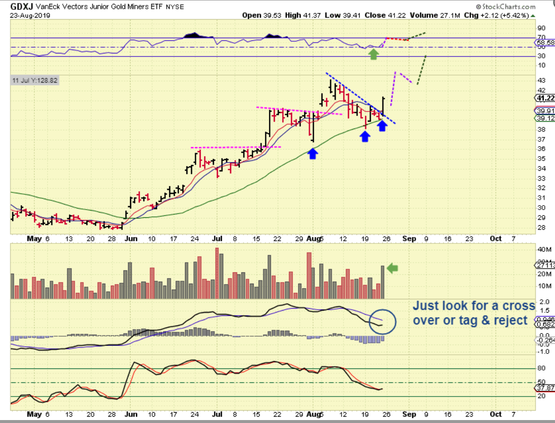
Task: Click the tallest red volume bar in early July
Action: [217, 273]
